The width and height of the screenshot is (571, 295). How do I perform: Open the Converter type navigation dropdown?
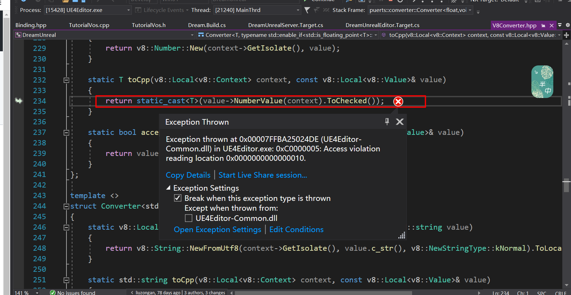(x=287, y=35)
